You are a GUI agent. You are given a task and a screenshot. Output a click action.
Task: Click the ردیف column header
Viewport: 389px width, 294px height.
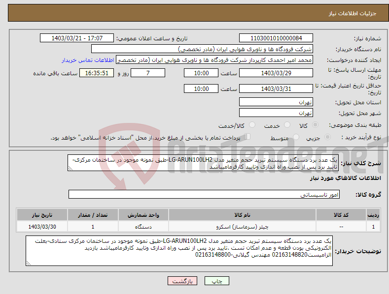pos(373,215)
